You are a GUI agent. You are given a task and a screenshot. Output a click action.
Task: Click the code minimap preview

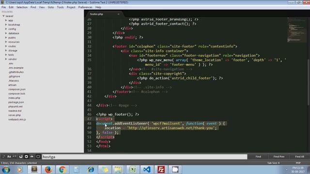[x=296, y=30]
